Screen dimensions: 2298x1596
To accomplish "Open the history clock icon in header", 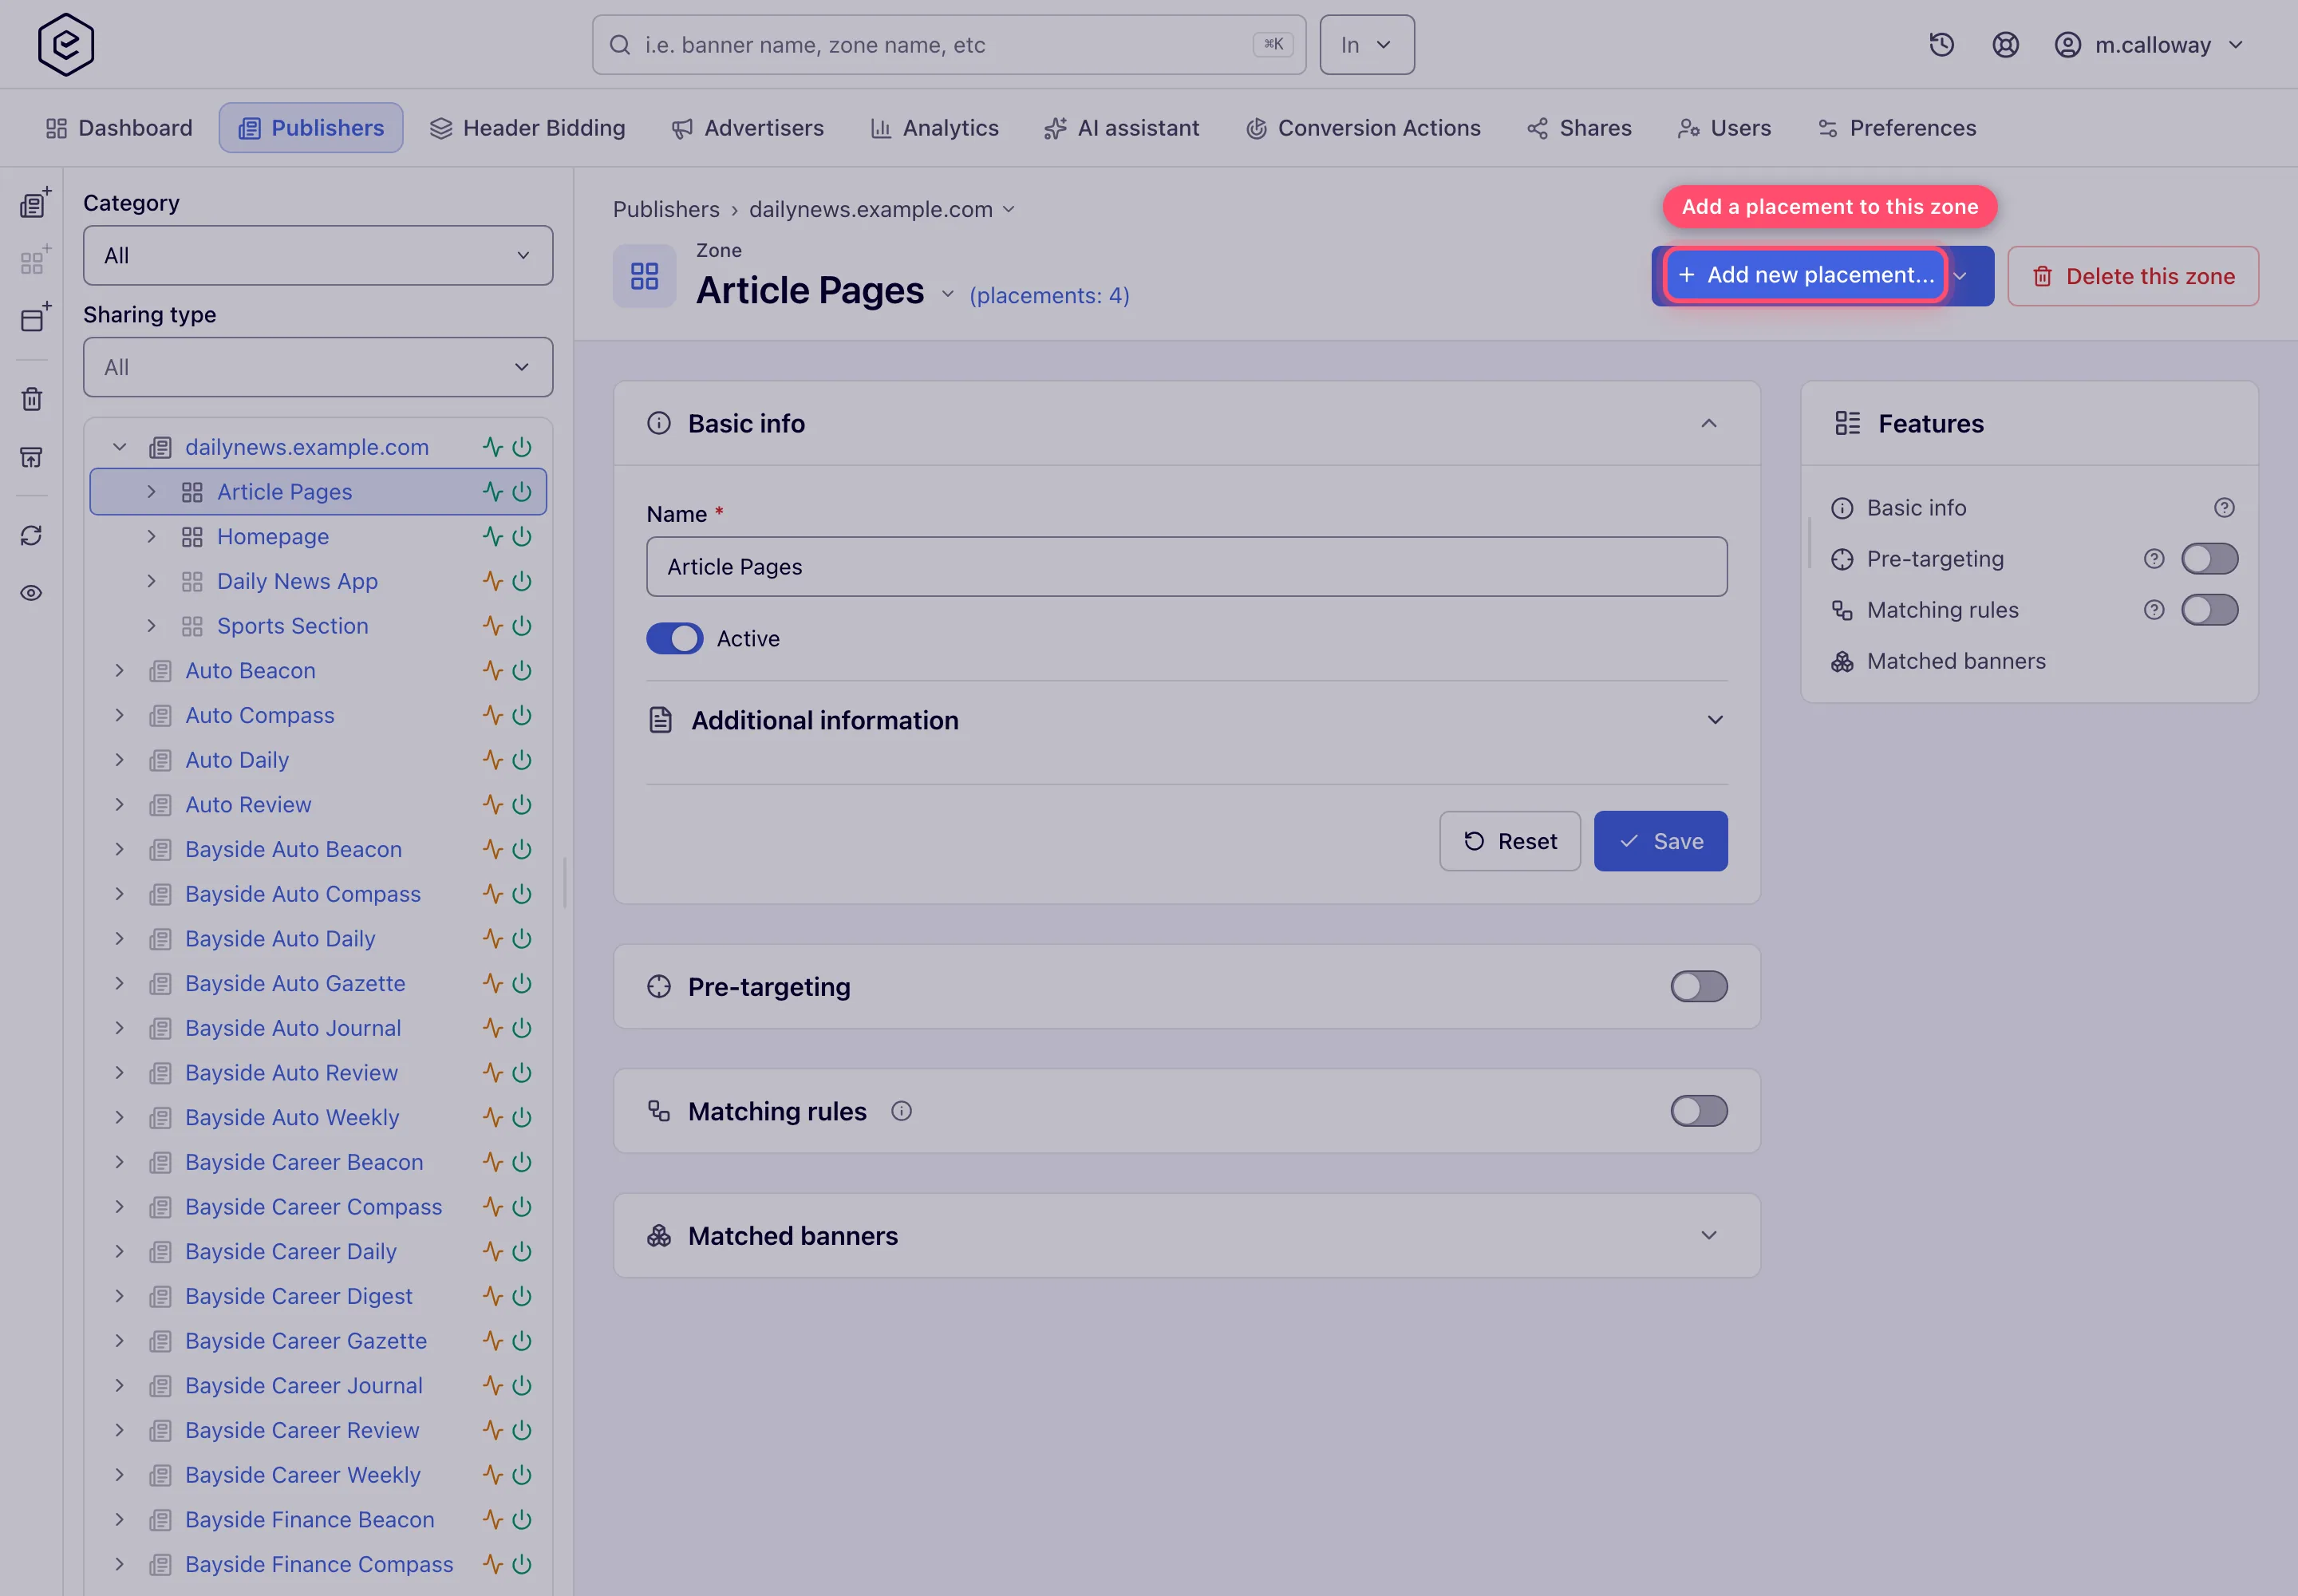I will 1941,45.
